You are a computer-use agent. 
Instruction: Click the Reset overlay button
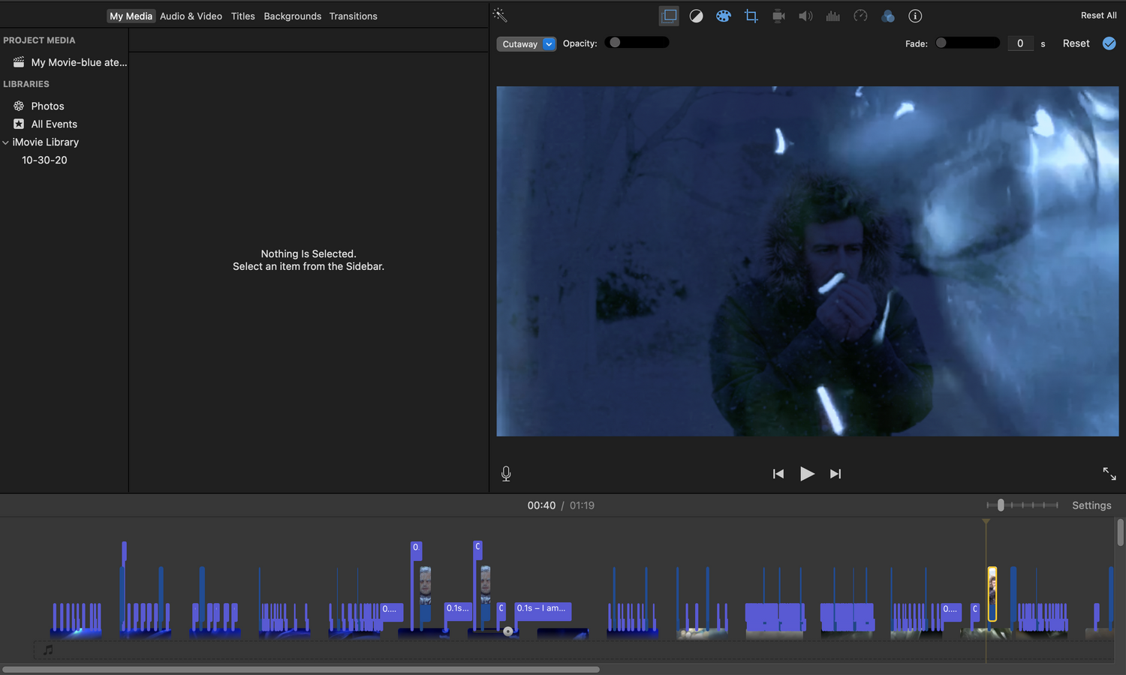1076,43
